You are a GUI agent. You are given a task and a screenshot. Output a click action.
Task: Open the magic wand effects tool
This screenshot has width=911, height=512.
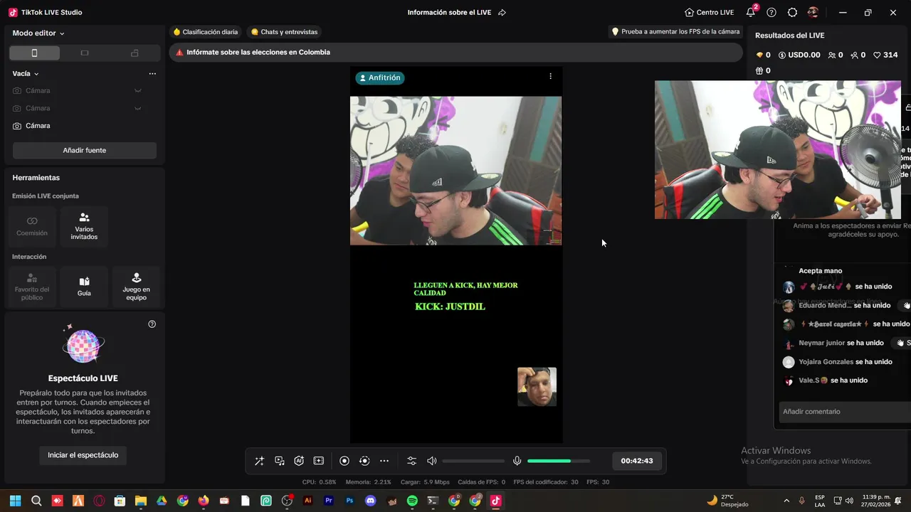(x=259, y=461)
